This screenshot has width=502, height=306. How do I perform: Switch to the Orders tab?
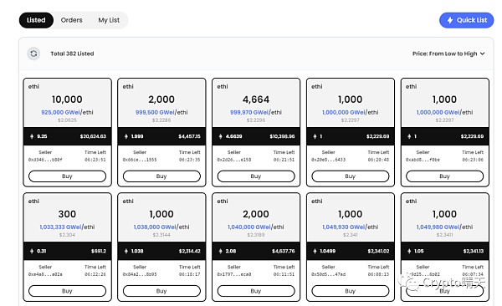tap(71, 20)
